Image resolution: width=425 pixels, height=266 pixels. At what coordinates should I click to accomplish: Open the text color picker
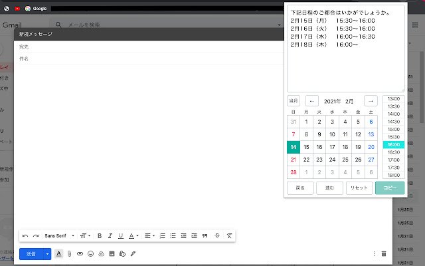point(133,236)
